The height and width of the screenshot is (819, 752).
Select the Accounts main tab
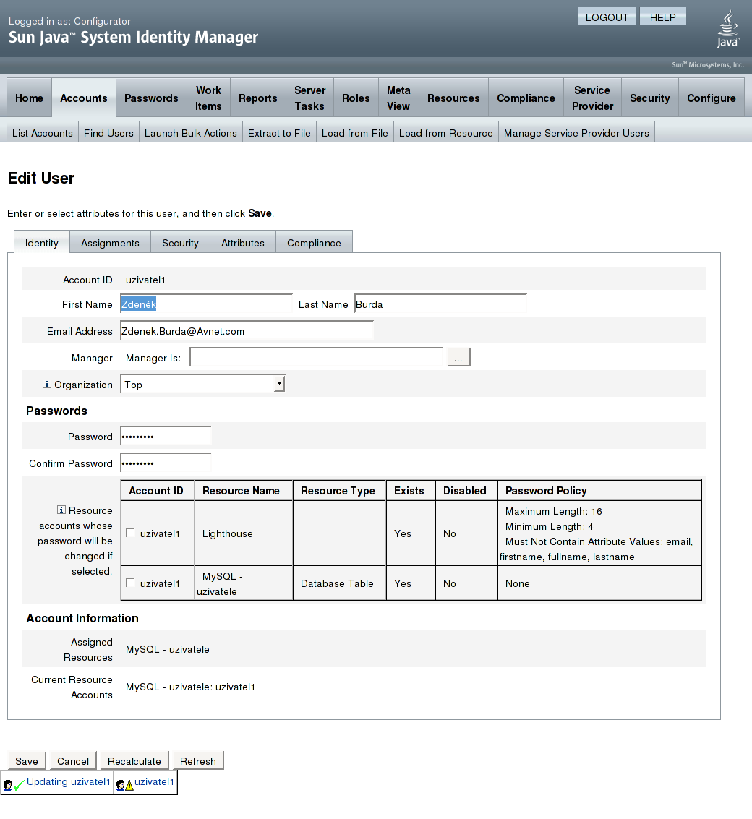(84, 98)
